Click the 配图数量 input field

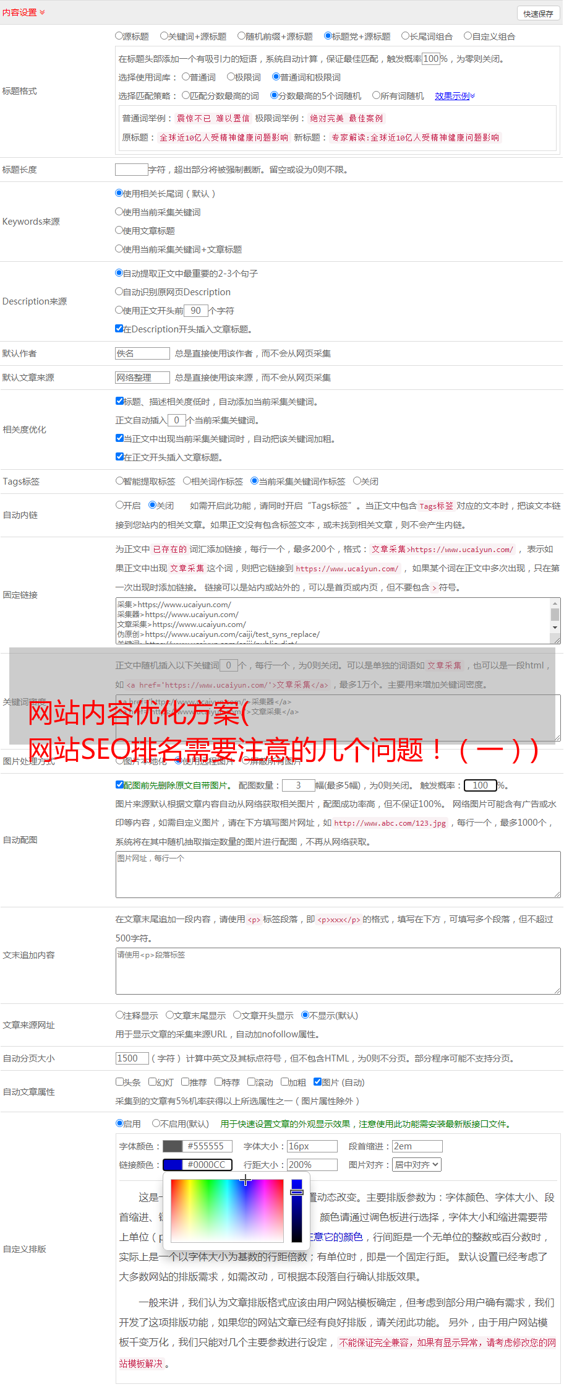click(299, 785)
